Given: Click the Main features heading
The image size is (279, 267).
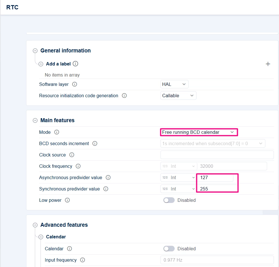Looking at the screenshot, I should coord(57,120).
